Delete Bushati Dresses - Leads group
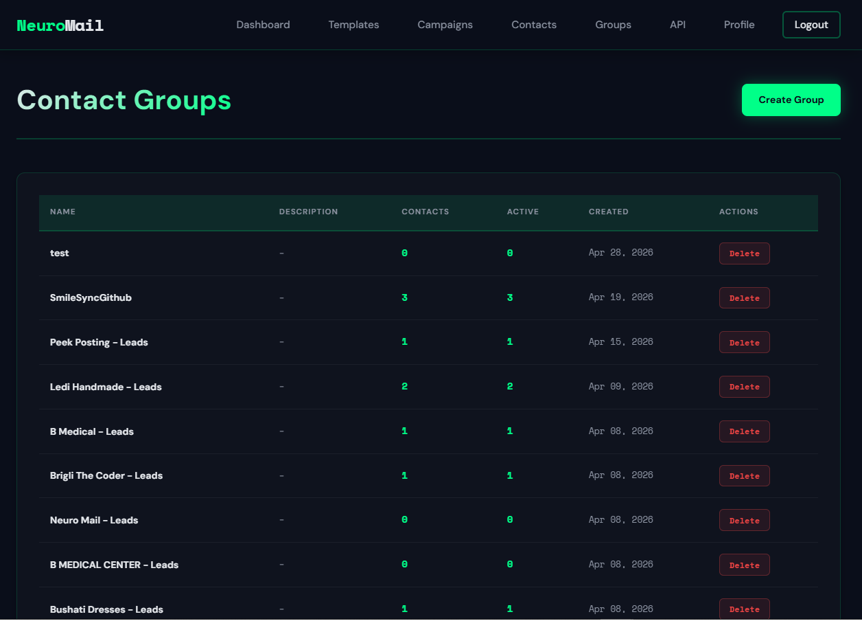 (745, 609)
